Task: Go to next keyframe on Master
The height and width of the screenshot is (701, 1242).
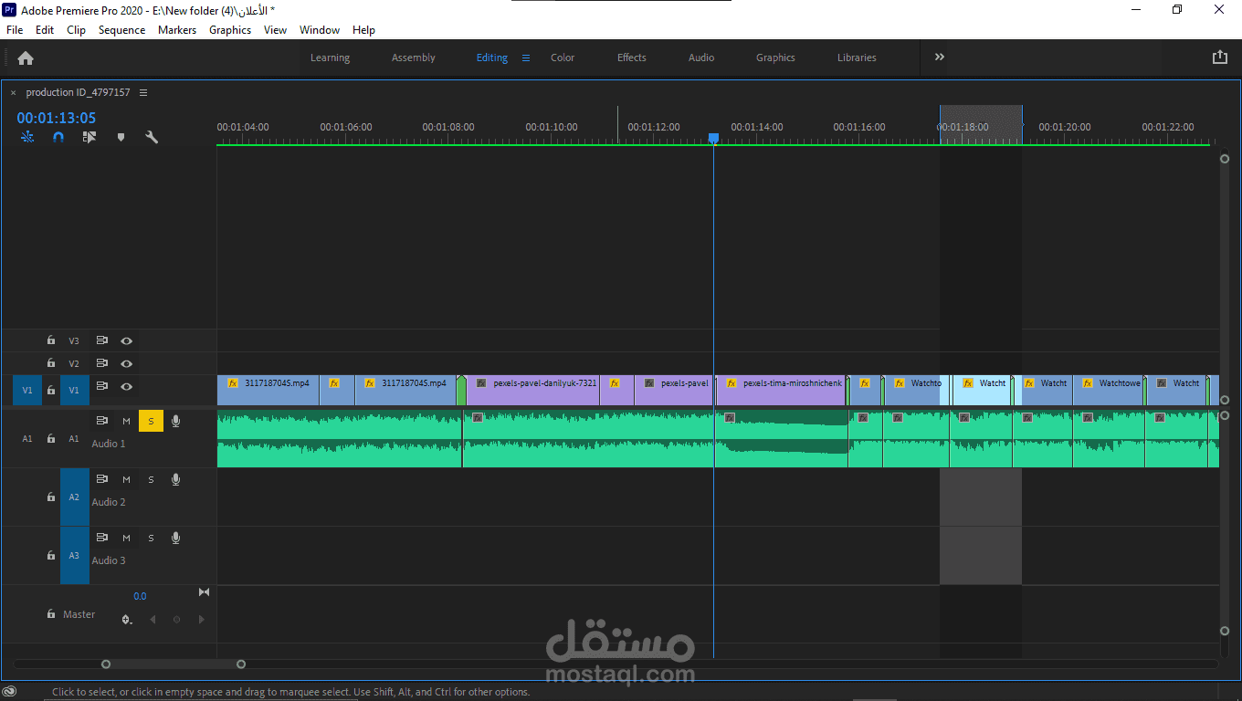Action: pos(202,620)
